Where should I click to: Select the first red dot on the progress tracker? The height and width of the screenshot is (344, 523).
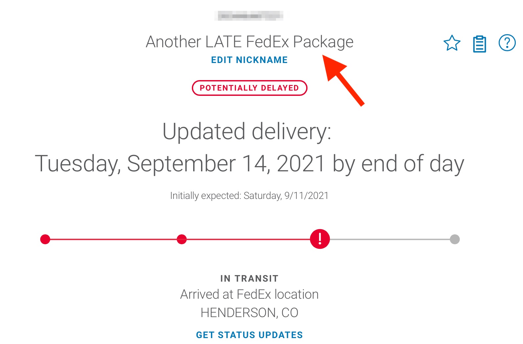[45, 239]
